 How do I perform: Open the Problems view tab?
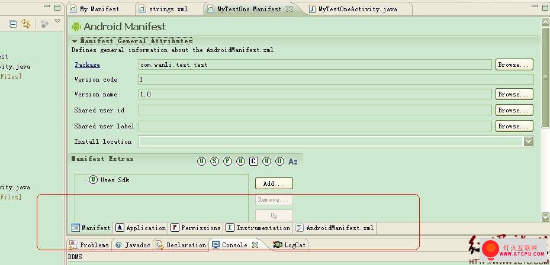pos(89,245)
